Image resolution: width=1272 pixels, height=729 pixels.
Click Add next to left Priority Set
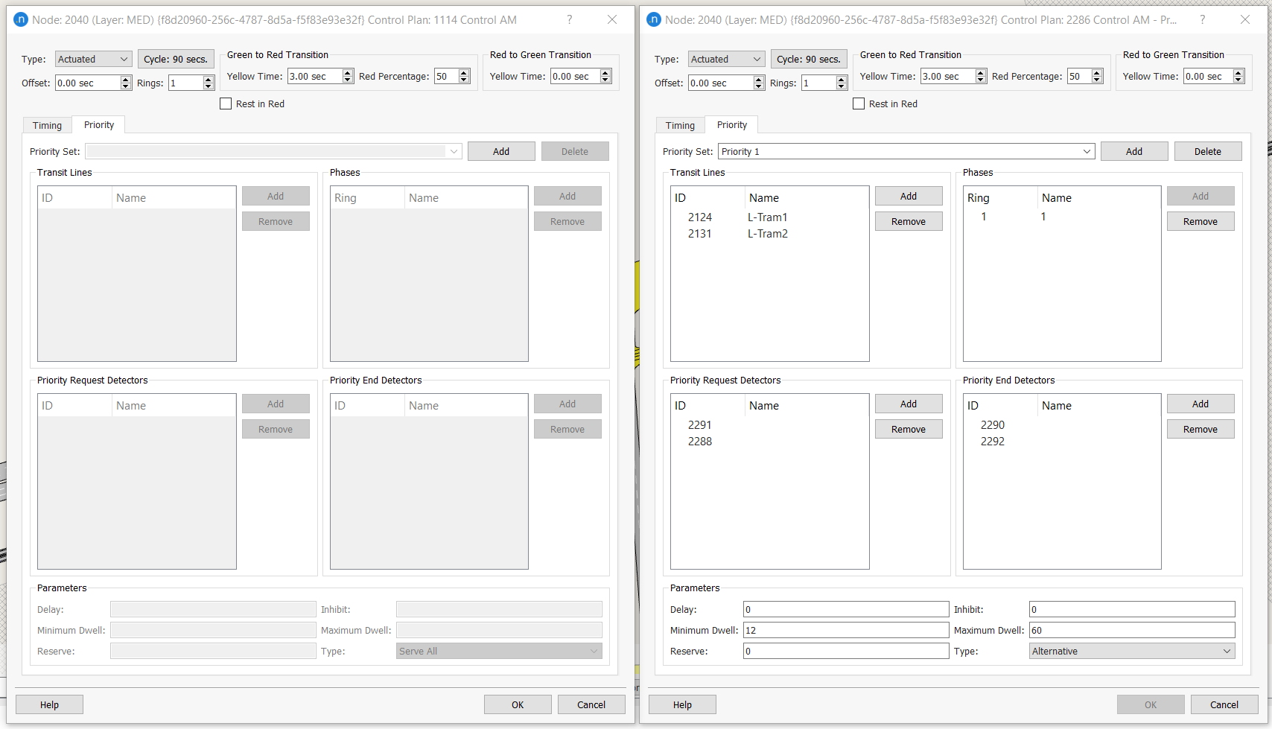(x=501, y=152)
